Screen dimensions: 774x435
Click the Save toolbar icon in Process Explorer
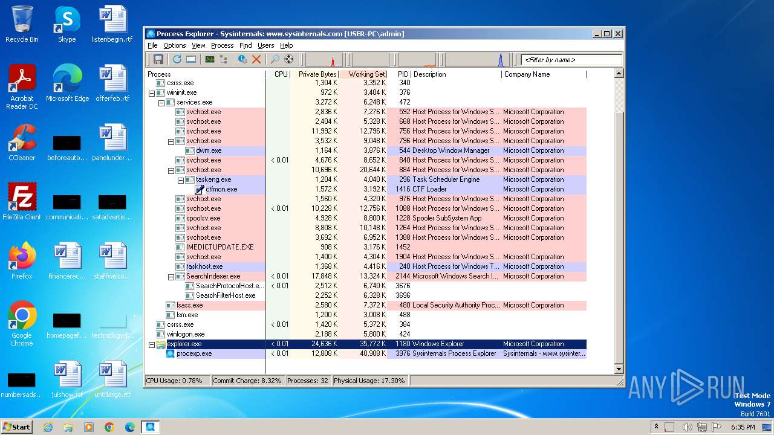tap(158, 59)
